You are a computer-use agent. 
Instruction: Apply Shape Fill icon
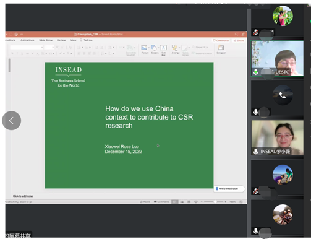click(193, 47)
